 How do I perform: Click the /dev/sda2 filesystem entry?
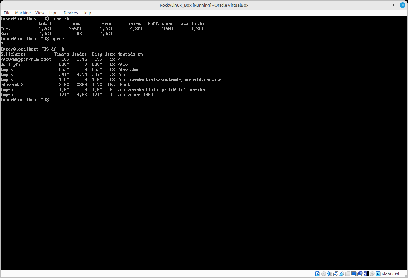point(12,85)
